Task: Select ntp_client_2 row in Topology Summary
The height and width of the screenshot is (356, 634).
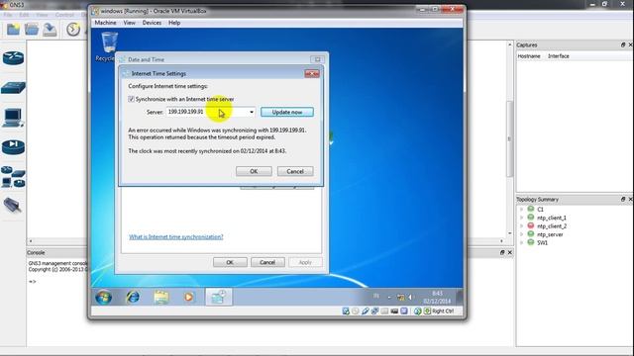Action: click(x=552, y=226)
